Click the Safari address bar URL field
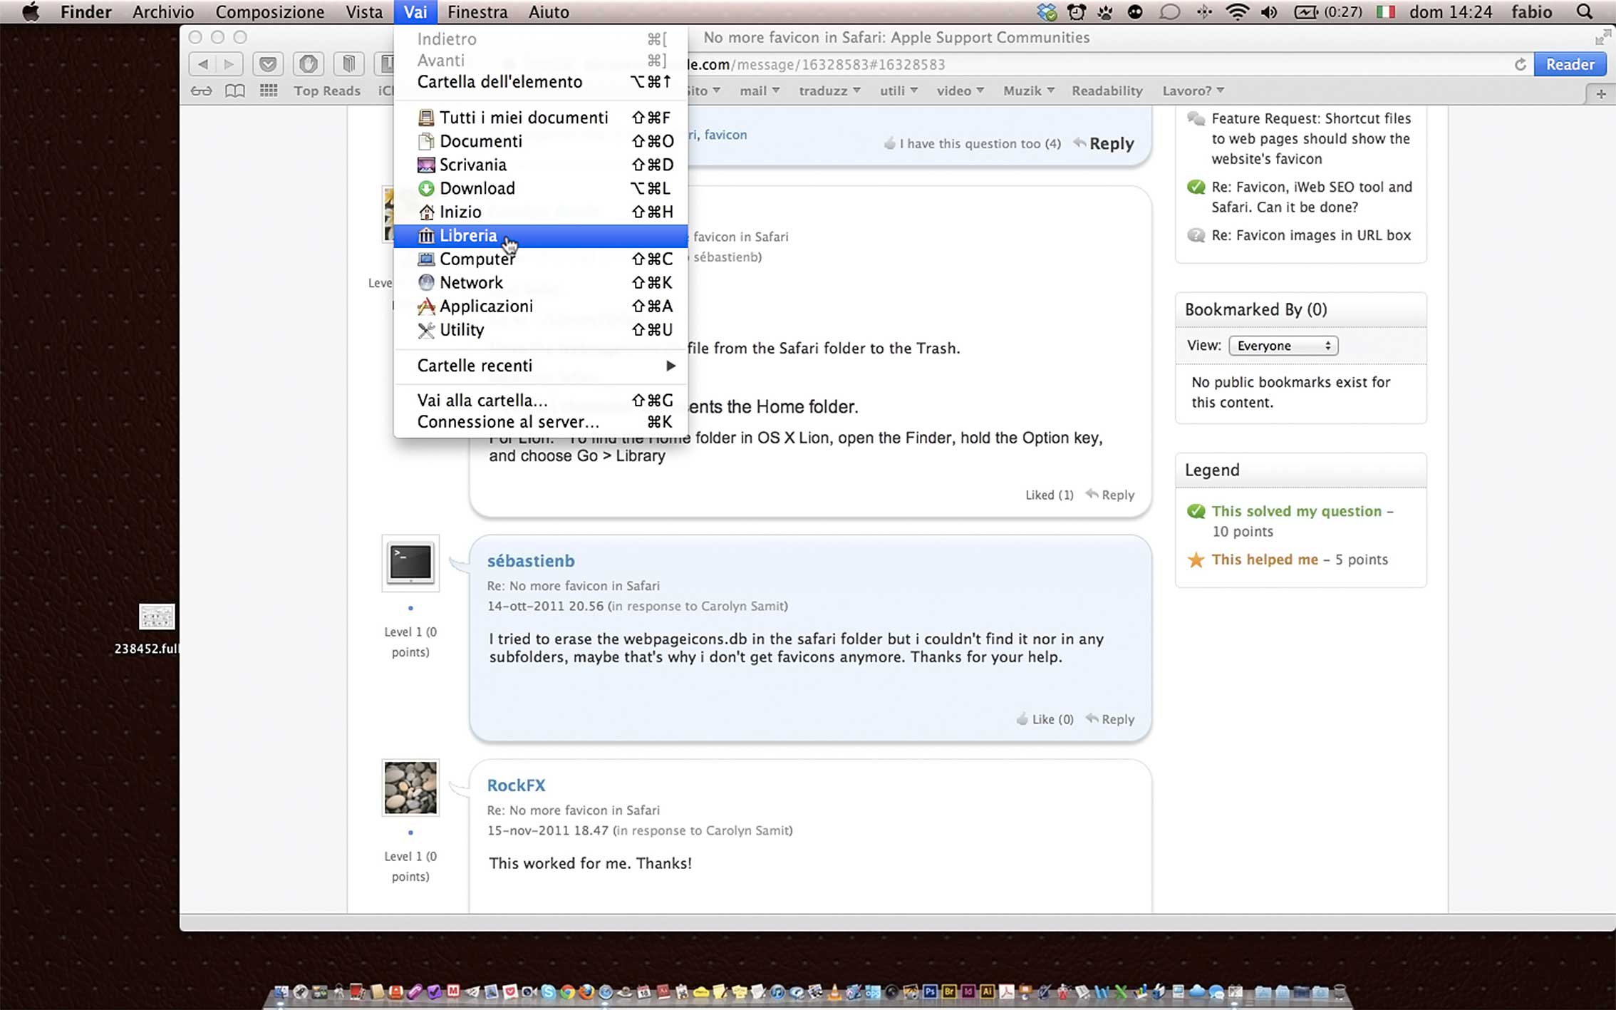This screenshot has height=1010, width=1616. [1069, 64]
